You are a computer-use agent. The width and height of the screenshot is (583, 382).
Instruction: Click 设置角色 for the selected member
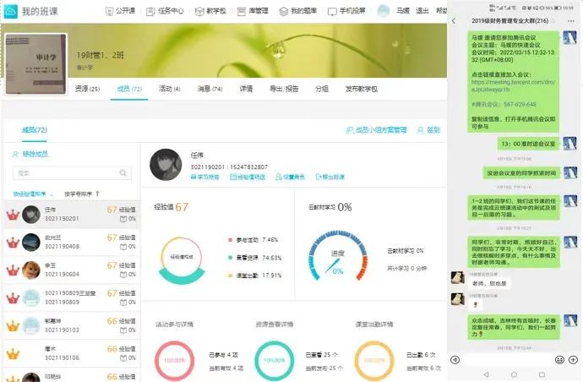[x=291, y=177]
